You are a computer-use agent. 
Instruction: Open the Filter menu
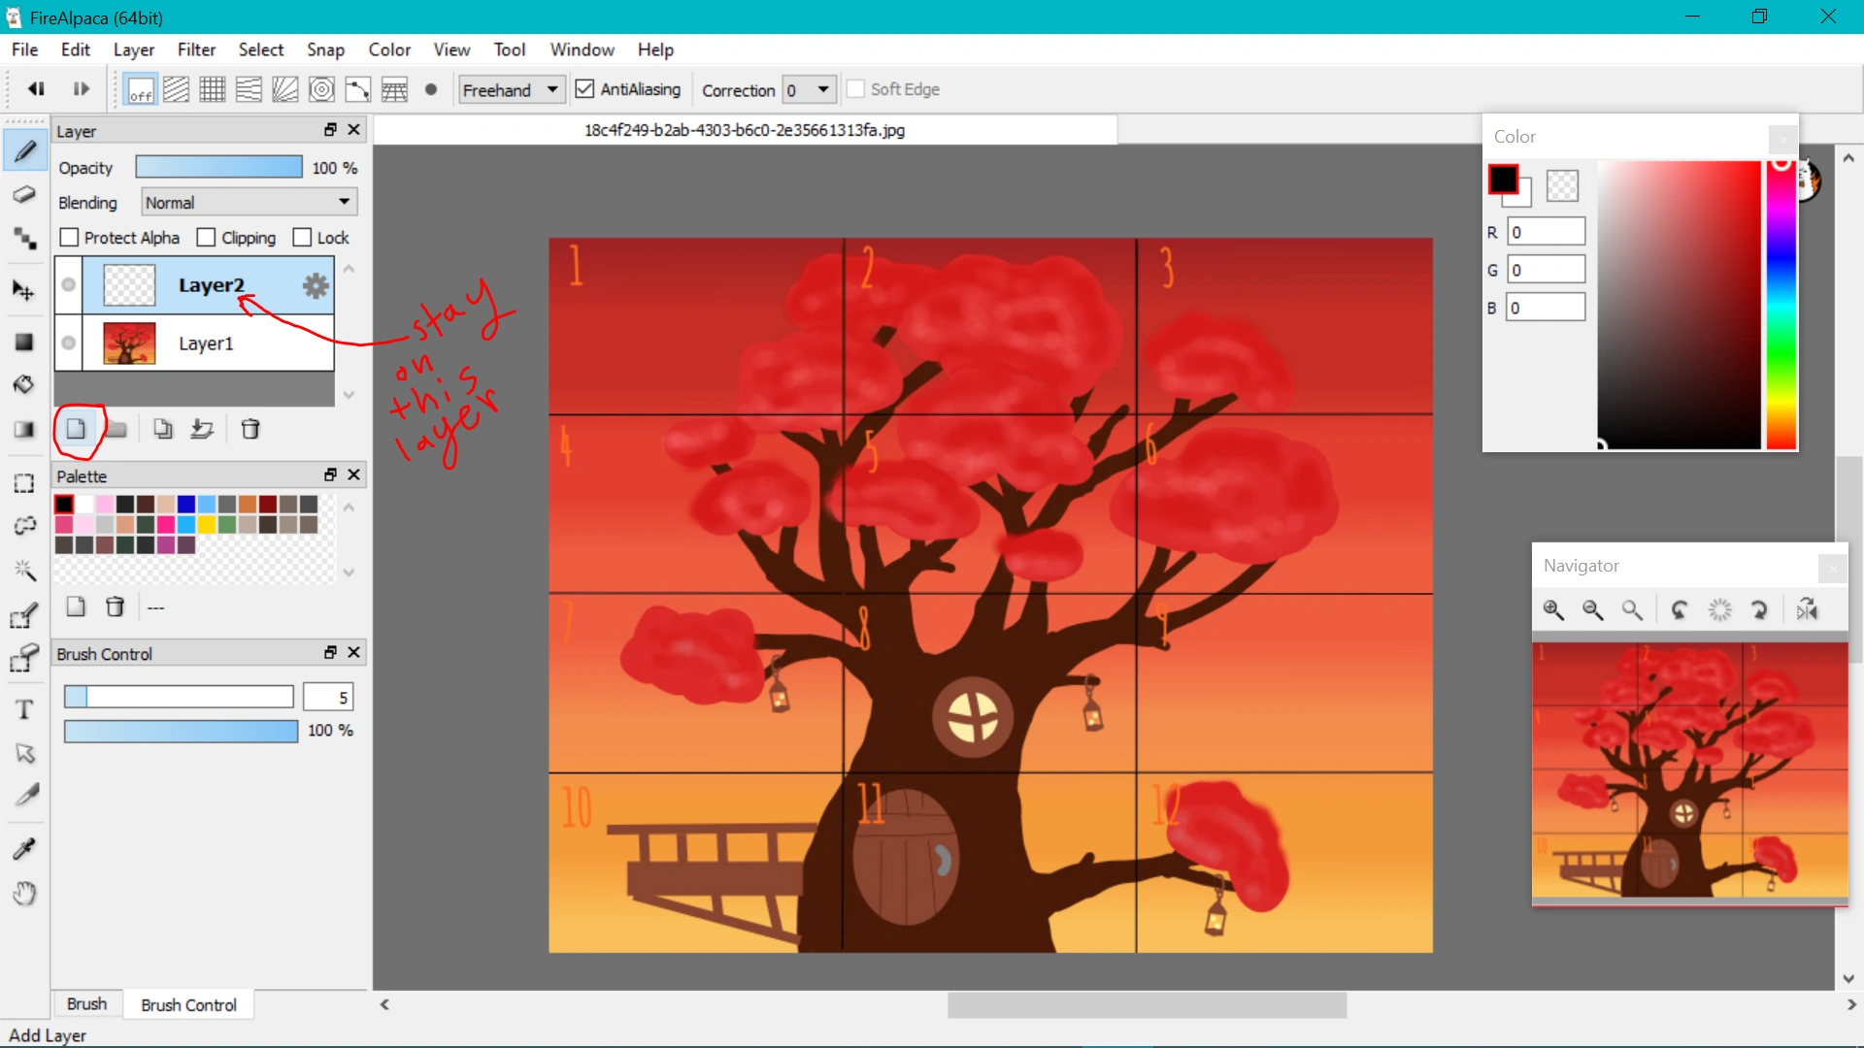coord(196,49)
